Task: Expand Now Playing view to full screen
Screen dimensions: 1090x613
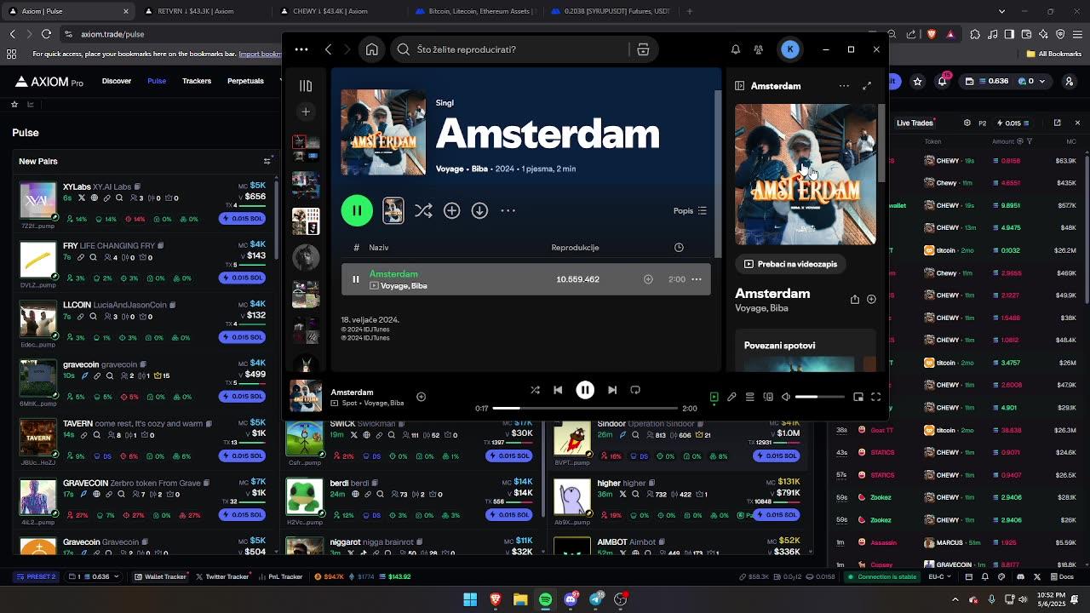Action: click(867, 86)
